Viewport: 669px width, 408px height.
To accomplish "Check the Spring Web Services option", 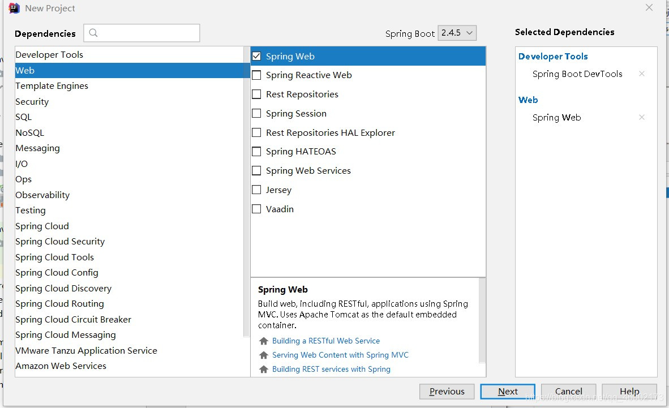I will click(x=256, y=171).
